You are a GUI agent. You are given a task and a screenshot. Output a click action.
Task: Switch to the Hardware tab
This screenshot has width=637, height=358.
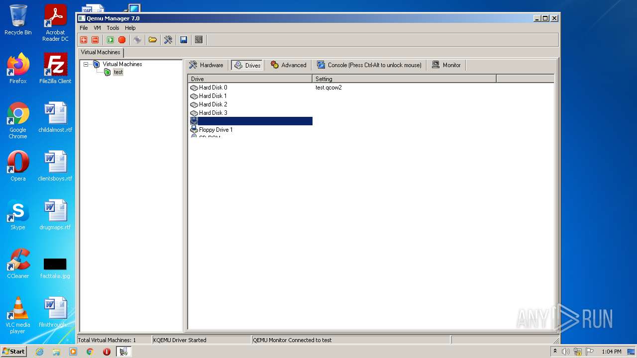tap(206, 65)
